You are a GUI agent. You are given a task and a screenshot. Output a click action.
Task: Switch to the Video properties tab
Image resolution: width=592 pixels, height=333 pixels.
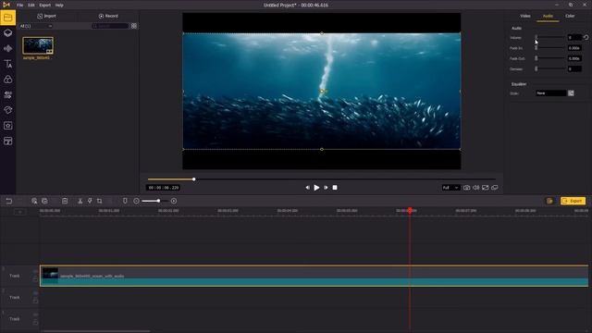tap(525, 17)
